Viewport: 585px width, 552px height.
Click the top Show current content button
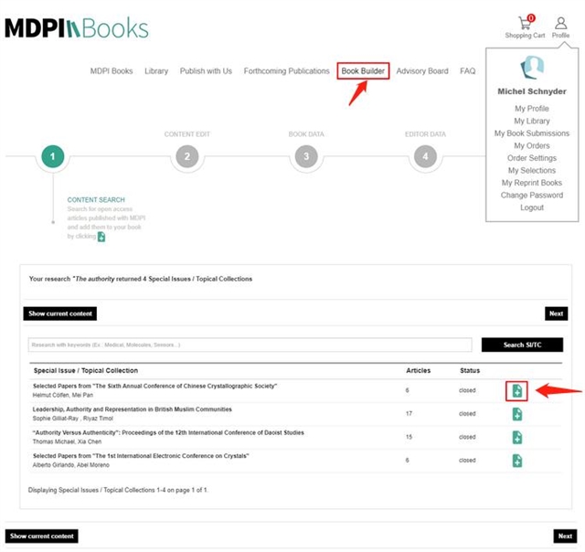point(59,313)
